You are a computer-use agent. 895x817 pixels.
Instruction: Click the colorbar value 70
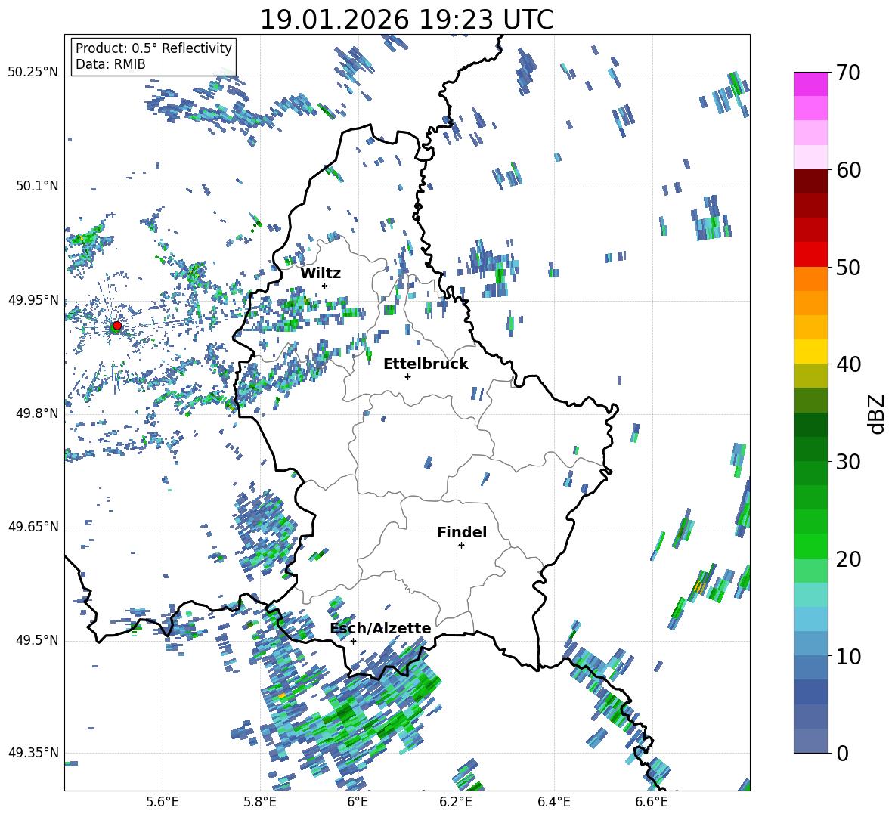pos(848,73)
